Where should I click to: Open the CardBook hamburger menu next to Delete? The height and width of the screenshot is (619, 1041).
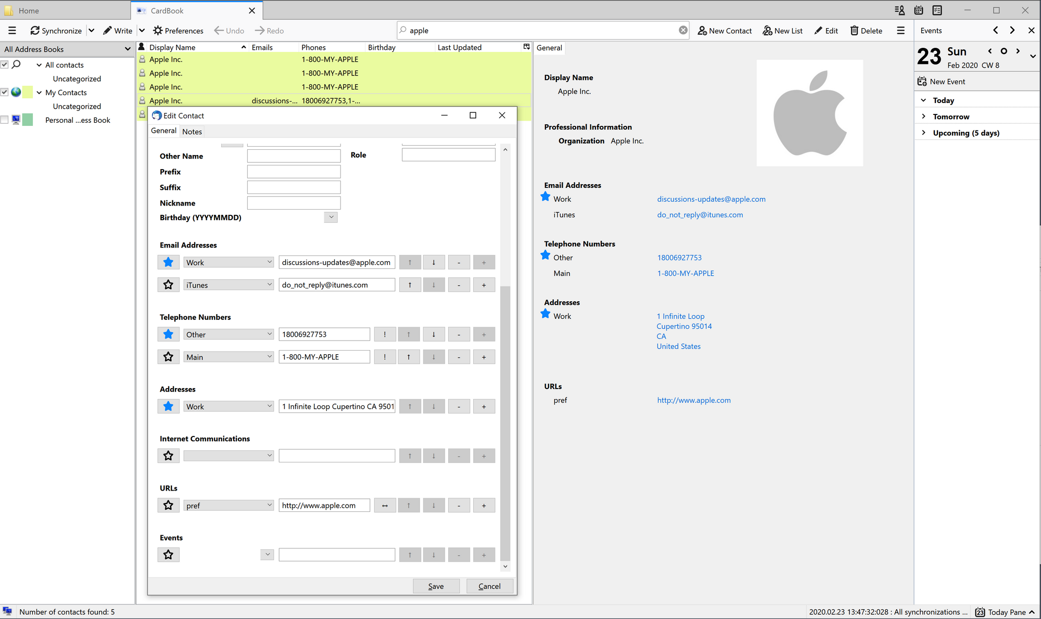(900, 31)
